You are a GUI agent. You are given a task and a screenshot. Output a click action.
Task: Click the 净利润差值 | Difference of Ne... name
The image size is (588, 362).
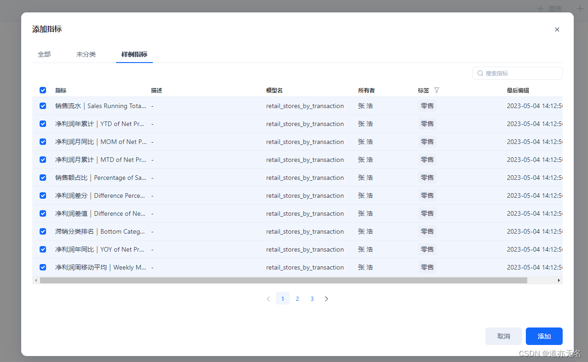pos(101,213)
